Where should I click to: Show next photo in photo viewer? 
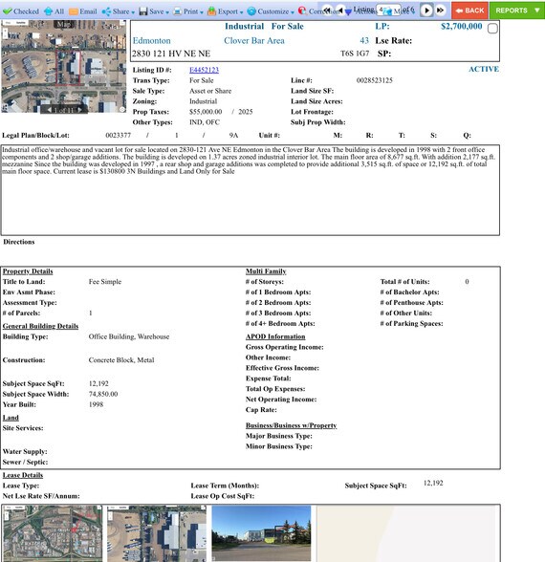(x=80, y=110)
